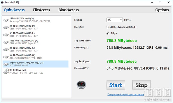This screenshot has height=103, width=173.
Task: Click the Parkdale app icon in title bar
Action: [x=2, y=2]
